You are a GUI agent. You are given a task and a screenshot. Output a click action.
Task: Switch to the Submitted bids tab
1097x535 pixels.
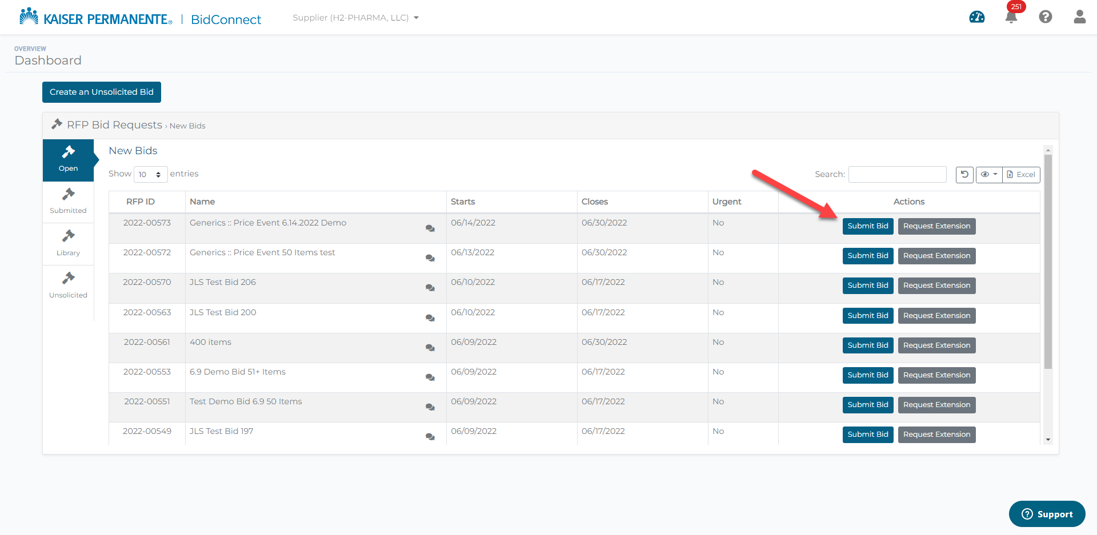68,202
